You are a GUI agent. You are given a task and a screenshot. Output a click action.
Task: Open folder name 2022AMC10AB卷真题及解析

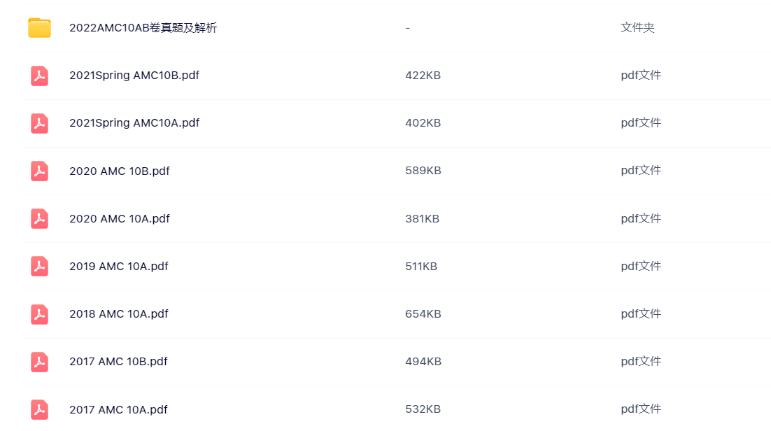143,27
